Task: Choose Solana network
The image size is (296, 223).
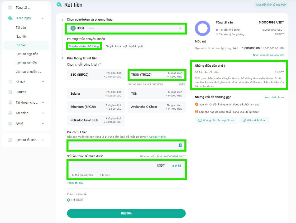Action: tap(96, 94)
